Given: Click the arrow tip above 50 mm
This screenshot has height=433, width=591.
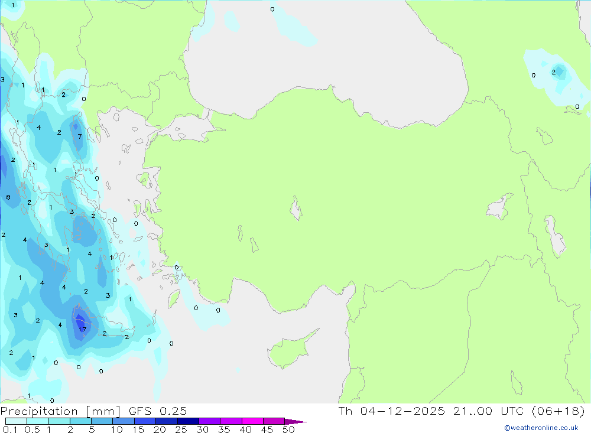Looking at the screenshot, I should [x=295, y=421].
